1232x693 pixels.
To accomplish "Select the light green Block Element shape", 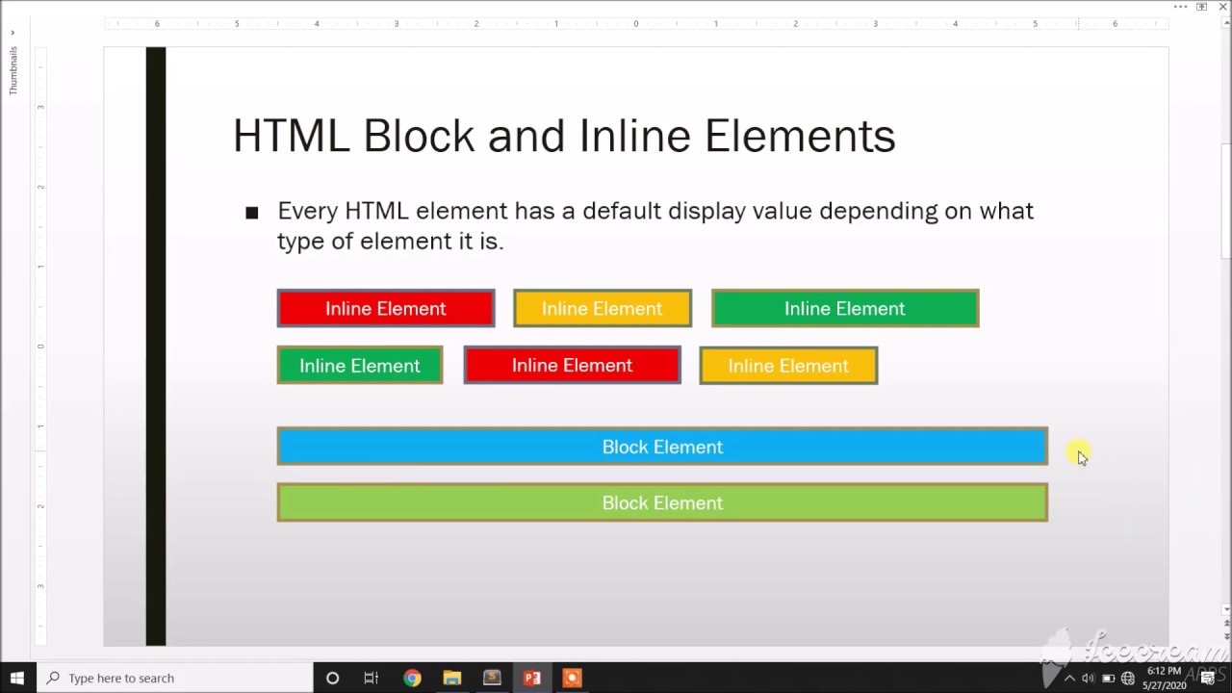I will [662, 502].
